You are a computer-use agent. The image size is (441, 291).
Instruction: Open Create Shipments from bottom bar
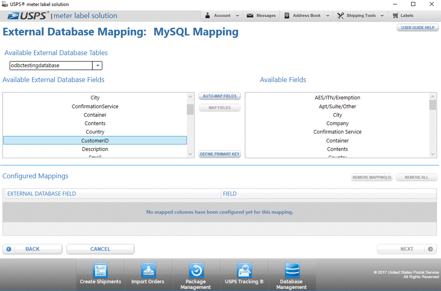point(100,274)
